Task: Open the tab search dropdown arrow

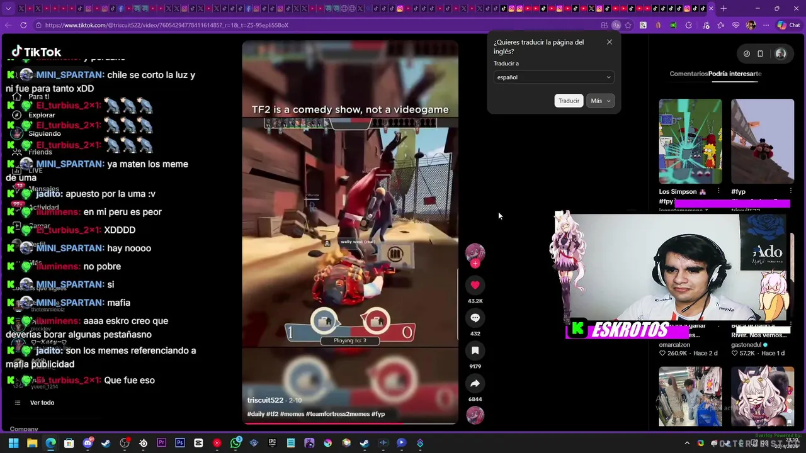Action: click(8, 9)
